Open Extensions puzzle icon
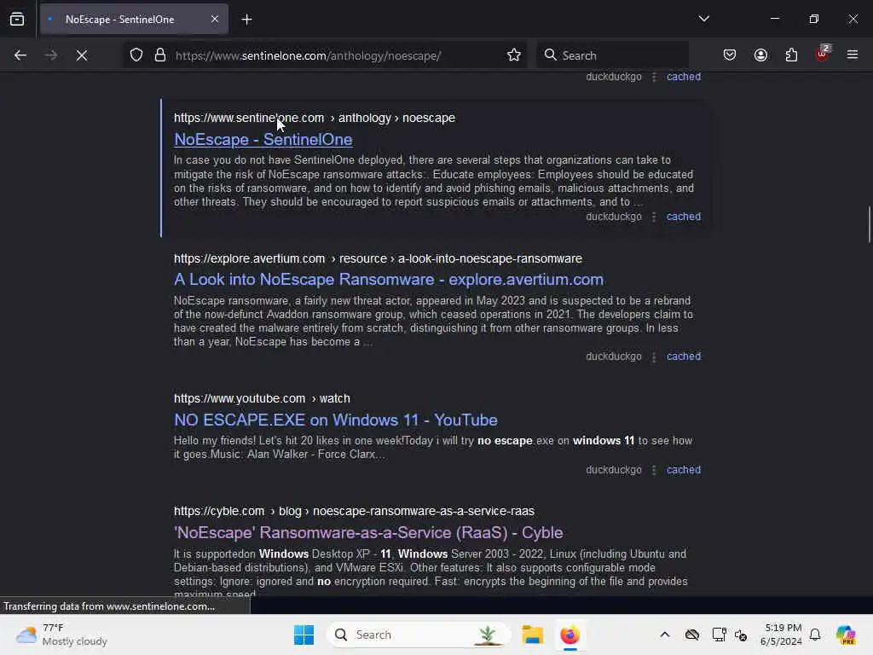This screenshot has height=655, width=873. (x=791, y=55)
